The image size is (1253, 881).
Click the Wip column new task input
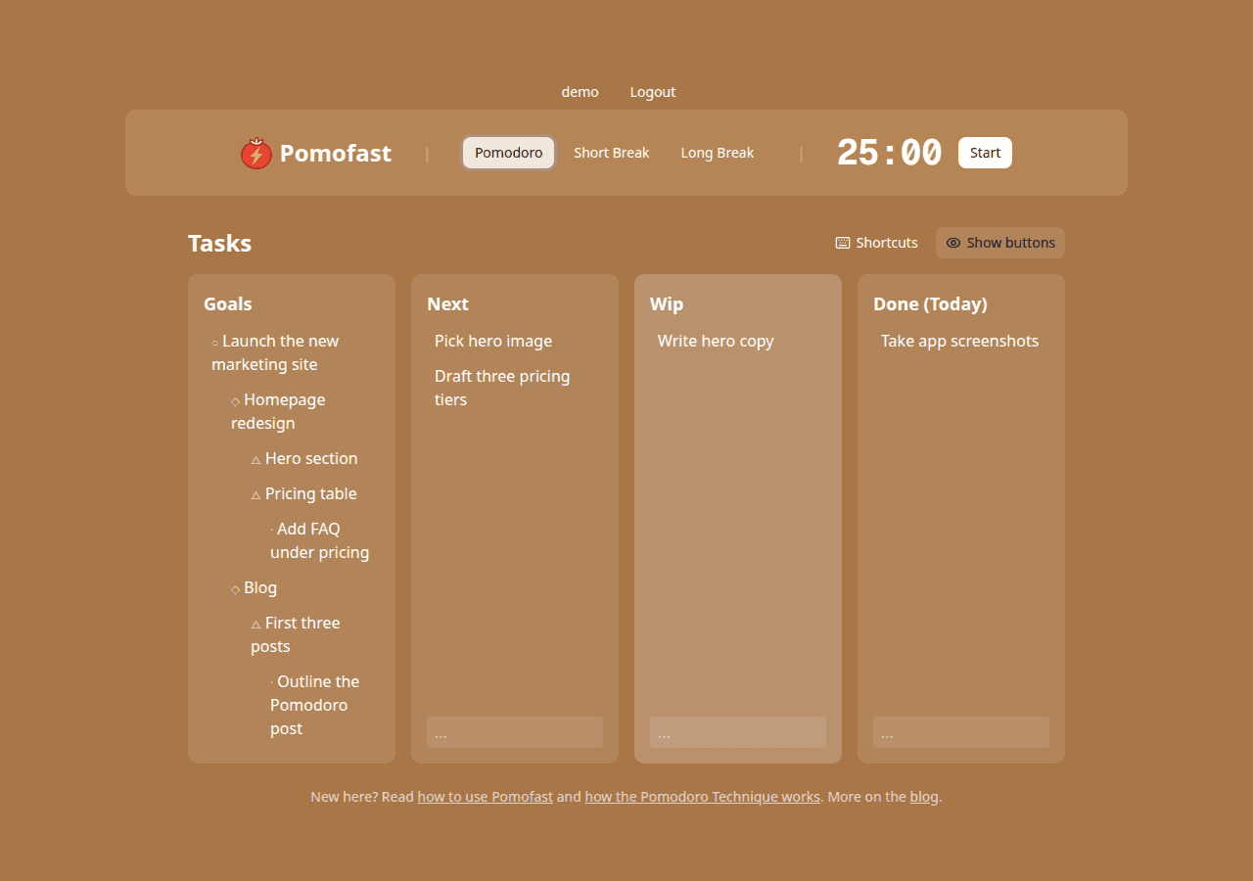[738, 732]
